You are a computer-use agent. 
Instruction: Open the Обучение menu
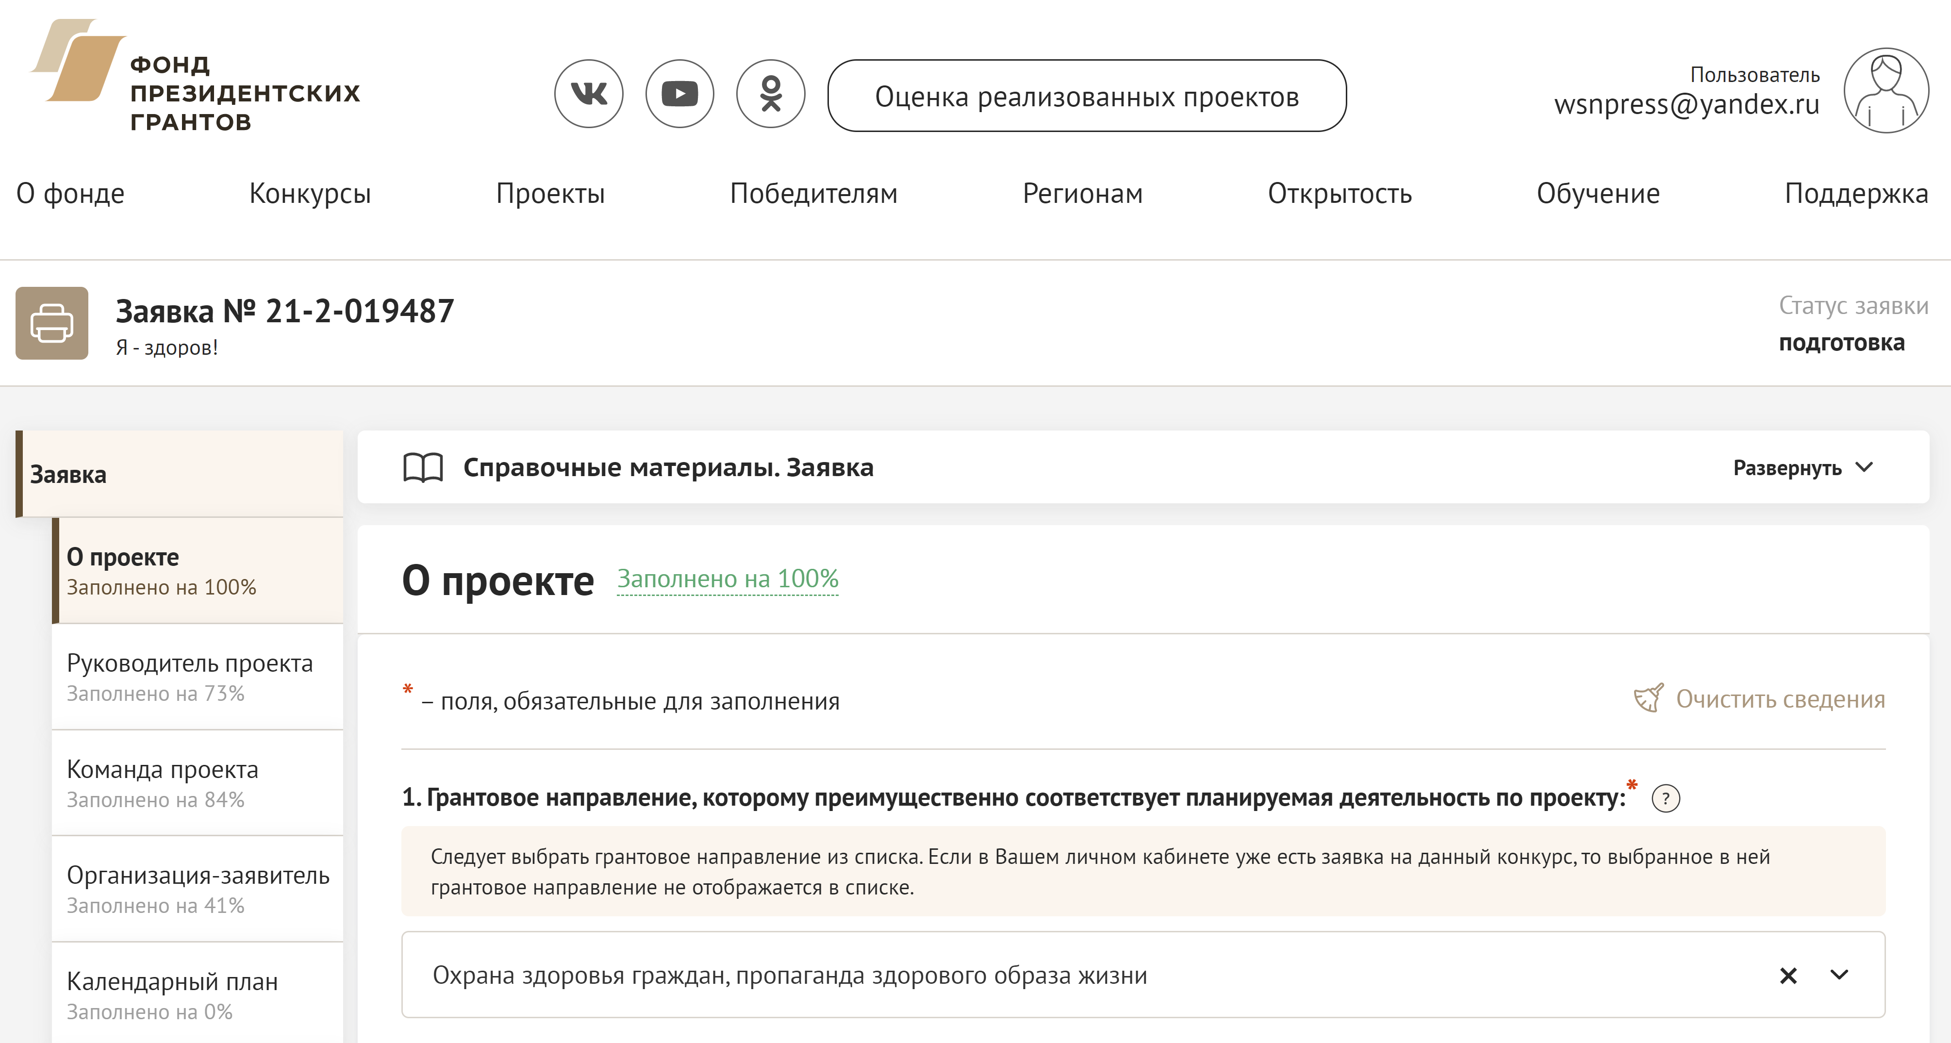(x=1598, y=194)
